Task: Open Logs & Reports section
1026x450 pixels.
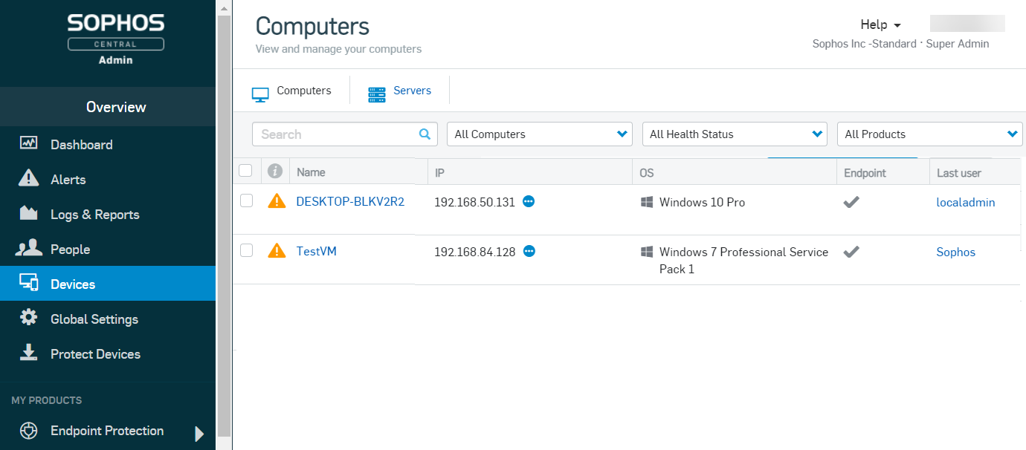Action: (94, 214)
